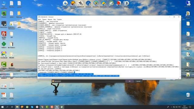Click the Notepad scroll-up arrow
194x109 pixels.
(180, 21)
